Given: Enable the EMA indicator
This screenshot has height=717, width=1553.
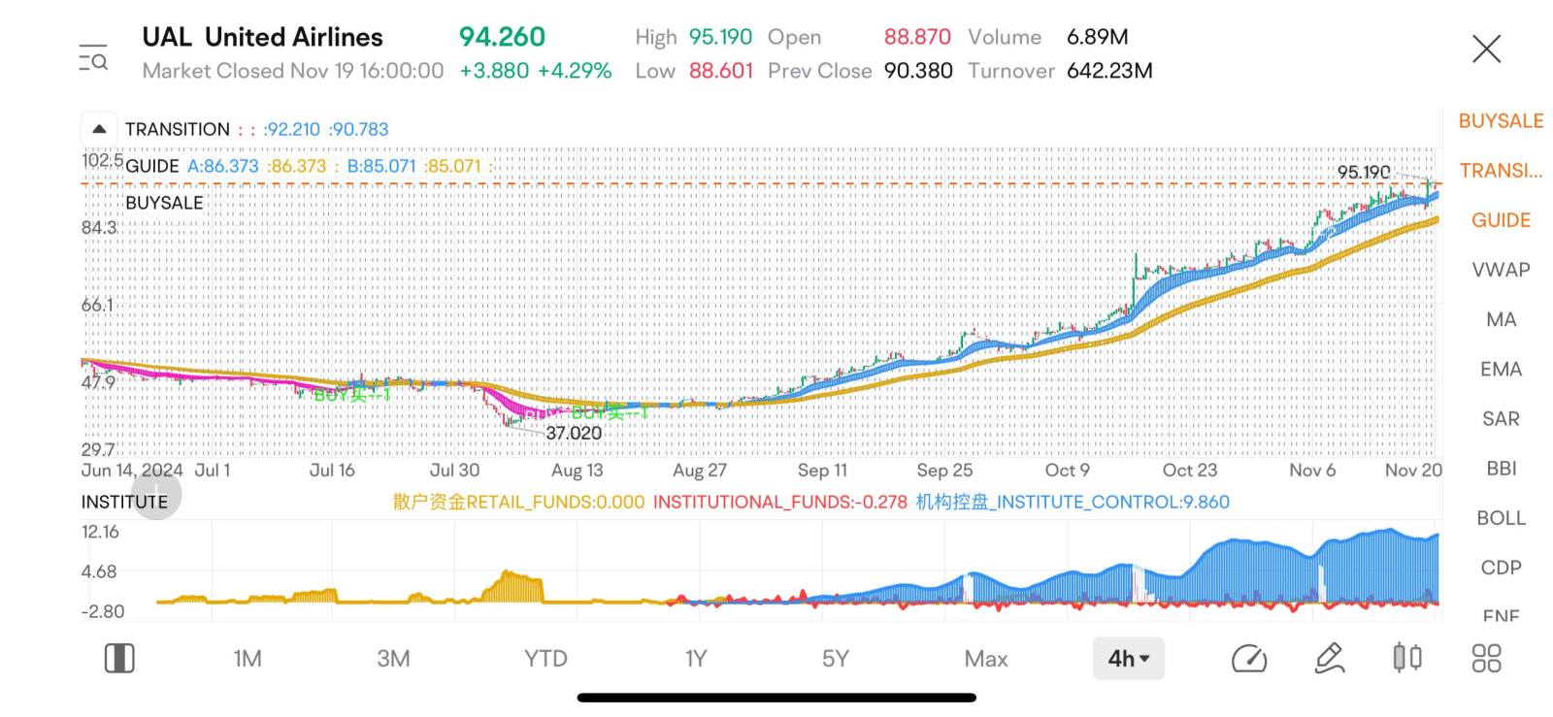Looking at the screenshot, I should [x=1501, y=369].
